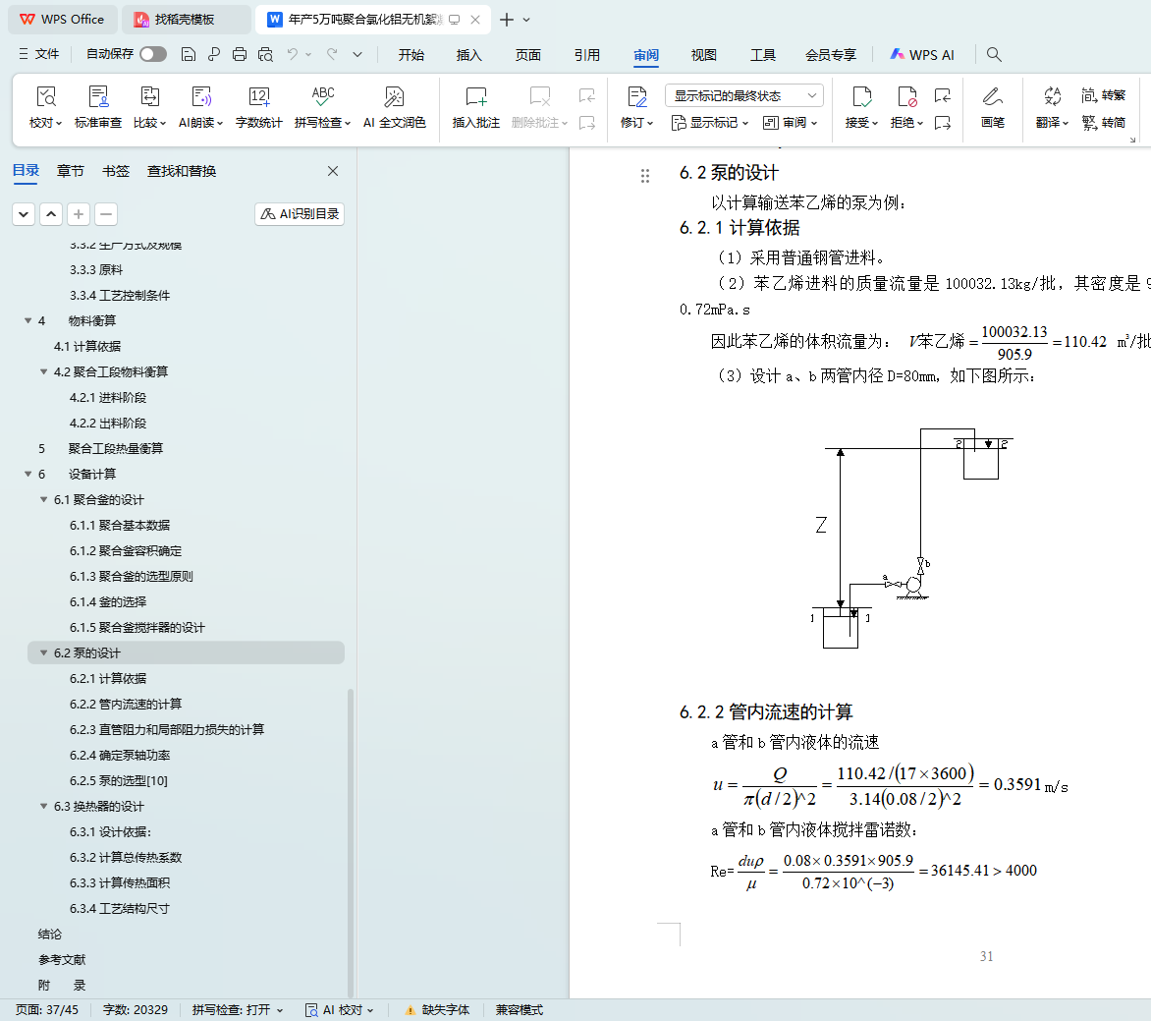Click the AI识别目录 button
The width and height of the screenshot is (1151, 1021).
tap(300, 213)
